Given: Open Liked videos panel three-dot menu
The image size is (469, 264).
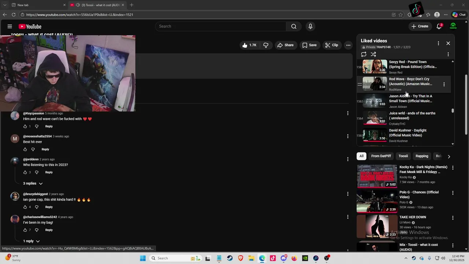Looking at the screenshot, I should coord(438,43).
